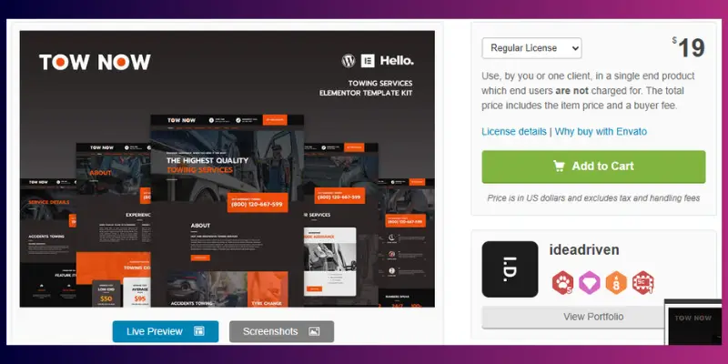Click the paw print badge
This screenshot has width=728, height=364.
click(561, 283)
